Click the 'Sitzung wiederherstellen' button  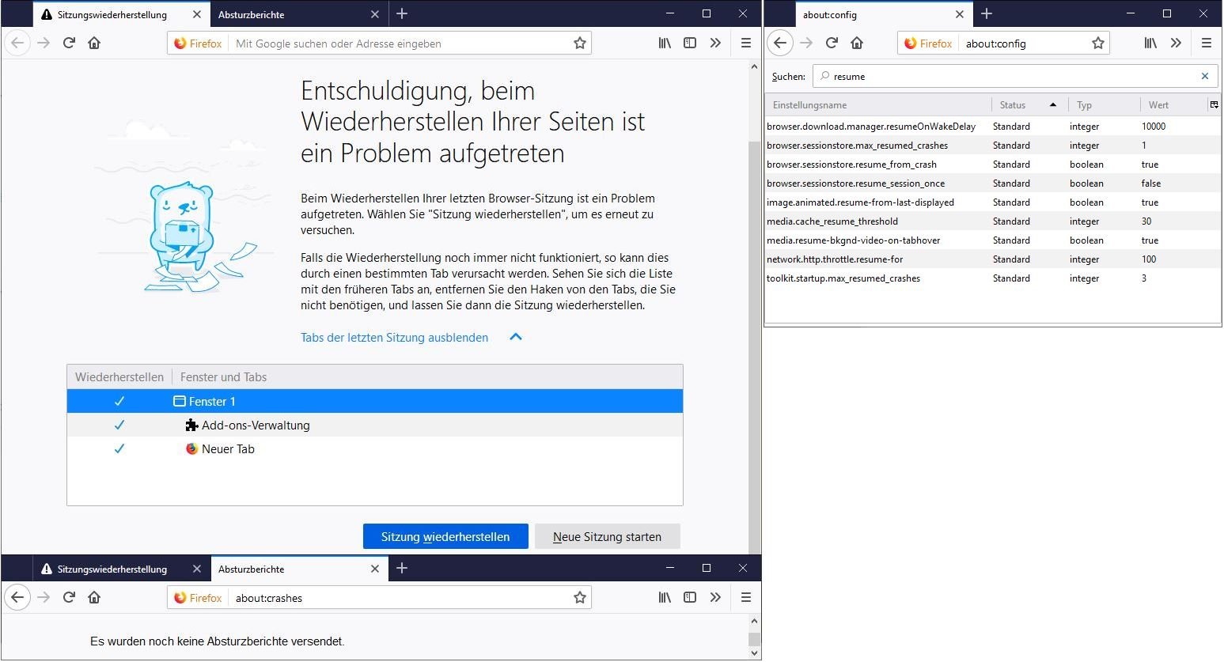pos(445,536)
